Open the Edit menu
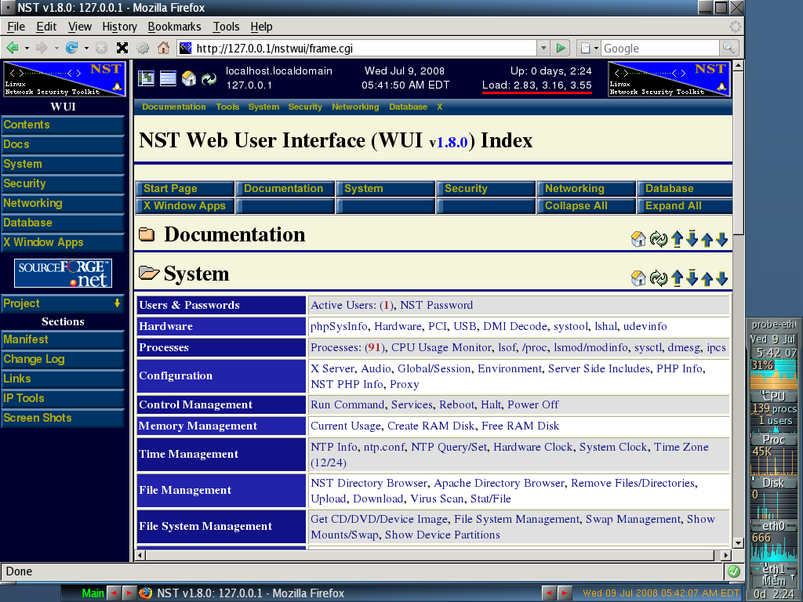The image size is (803, 602). click(46, 27)
